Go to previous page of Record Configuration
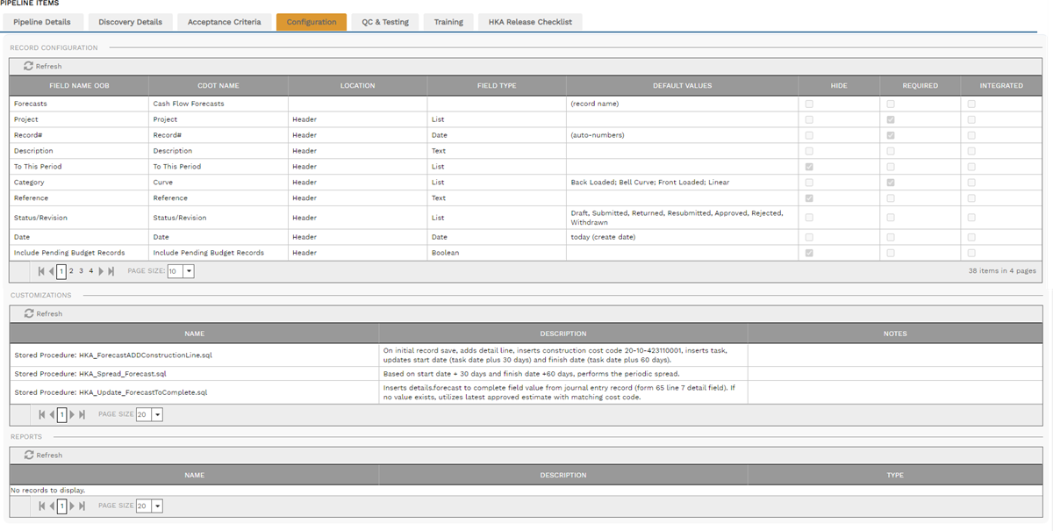This screenshot has height=531, width=1053. pos(51,271)
